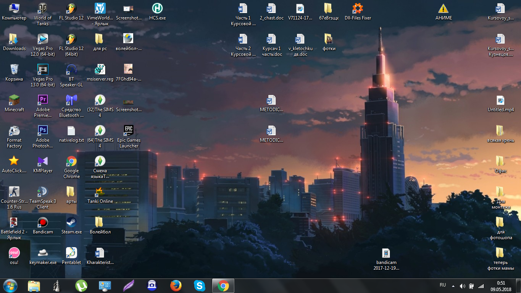This screenshot has width=521, height=293.
Task: Launch Minecraft from the desktop
Action: (x=14, y=103)
